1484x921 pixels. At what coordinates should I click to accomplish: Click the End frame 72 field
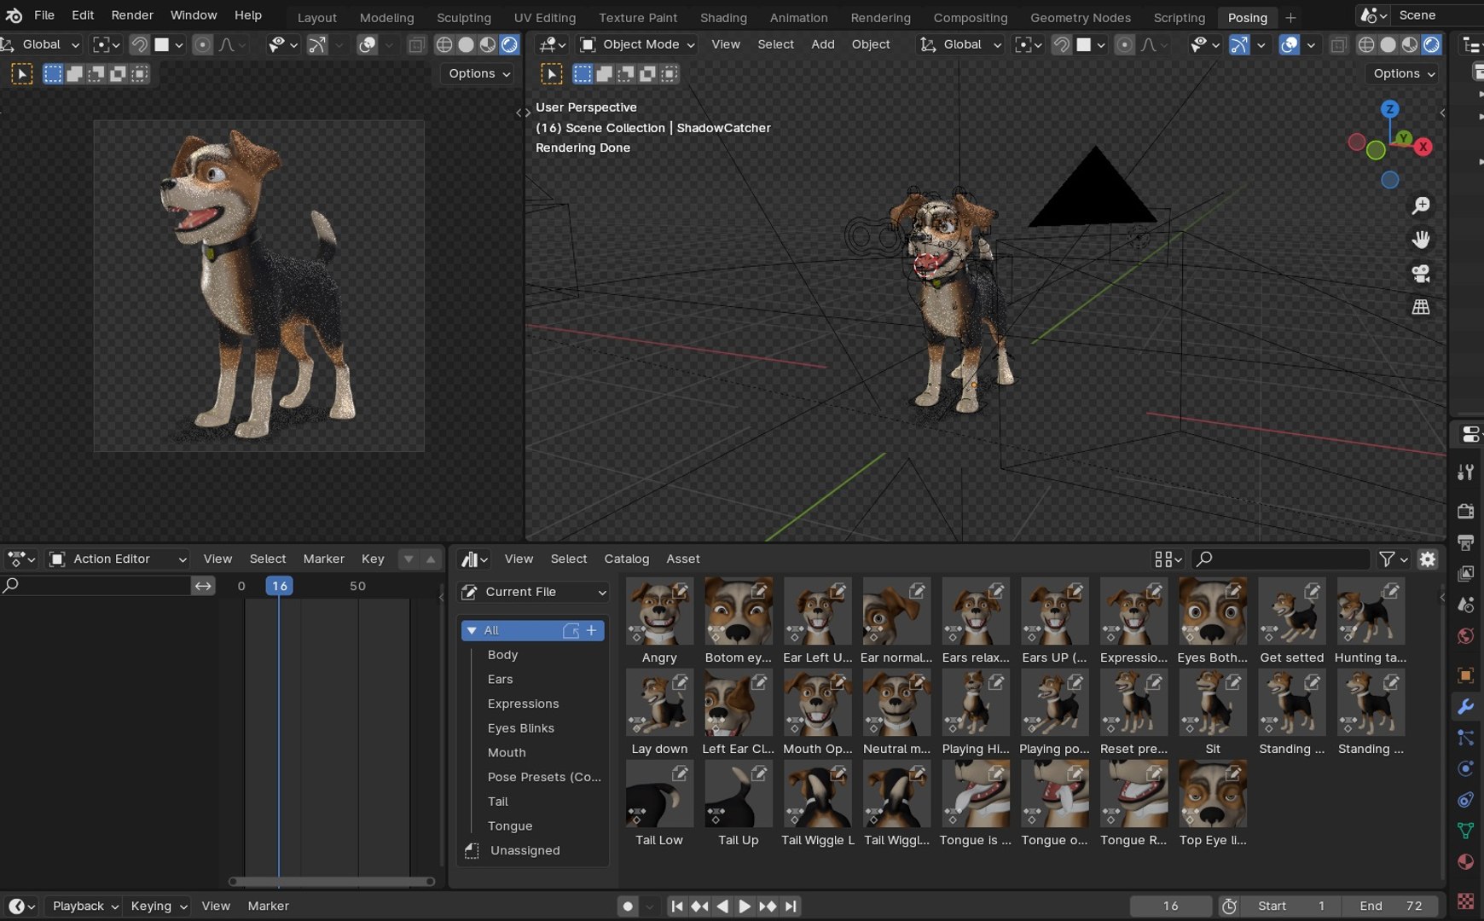click(1389, 907)
